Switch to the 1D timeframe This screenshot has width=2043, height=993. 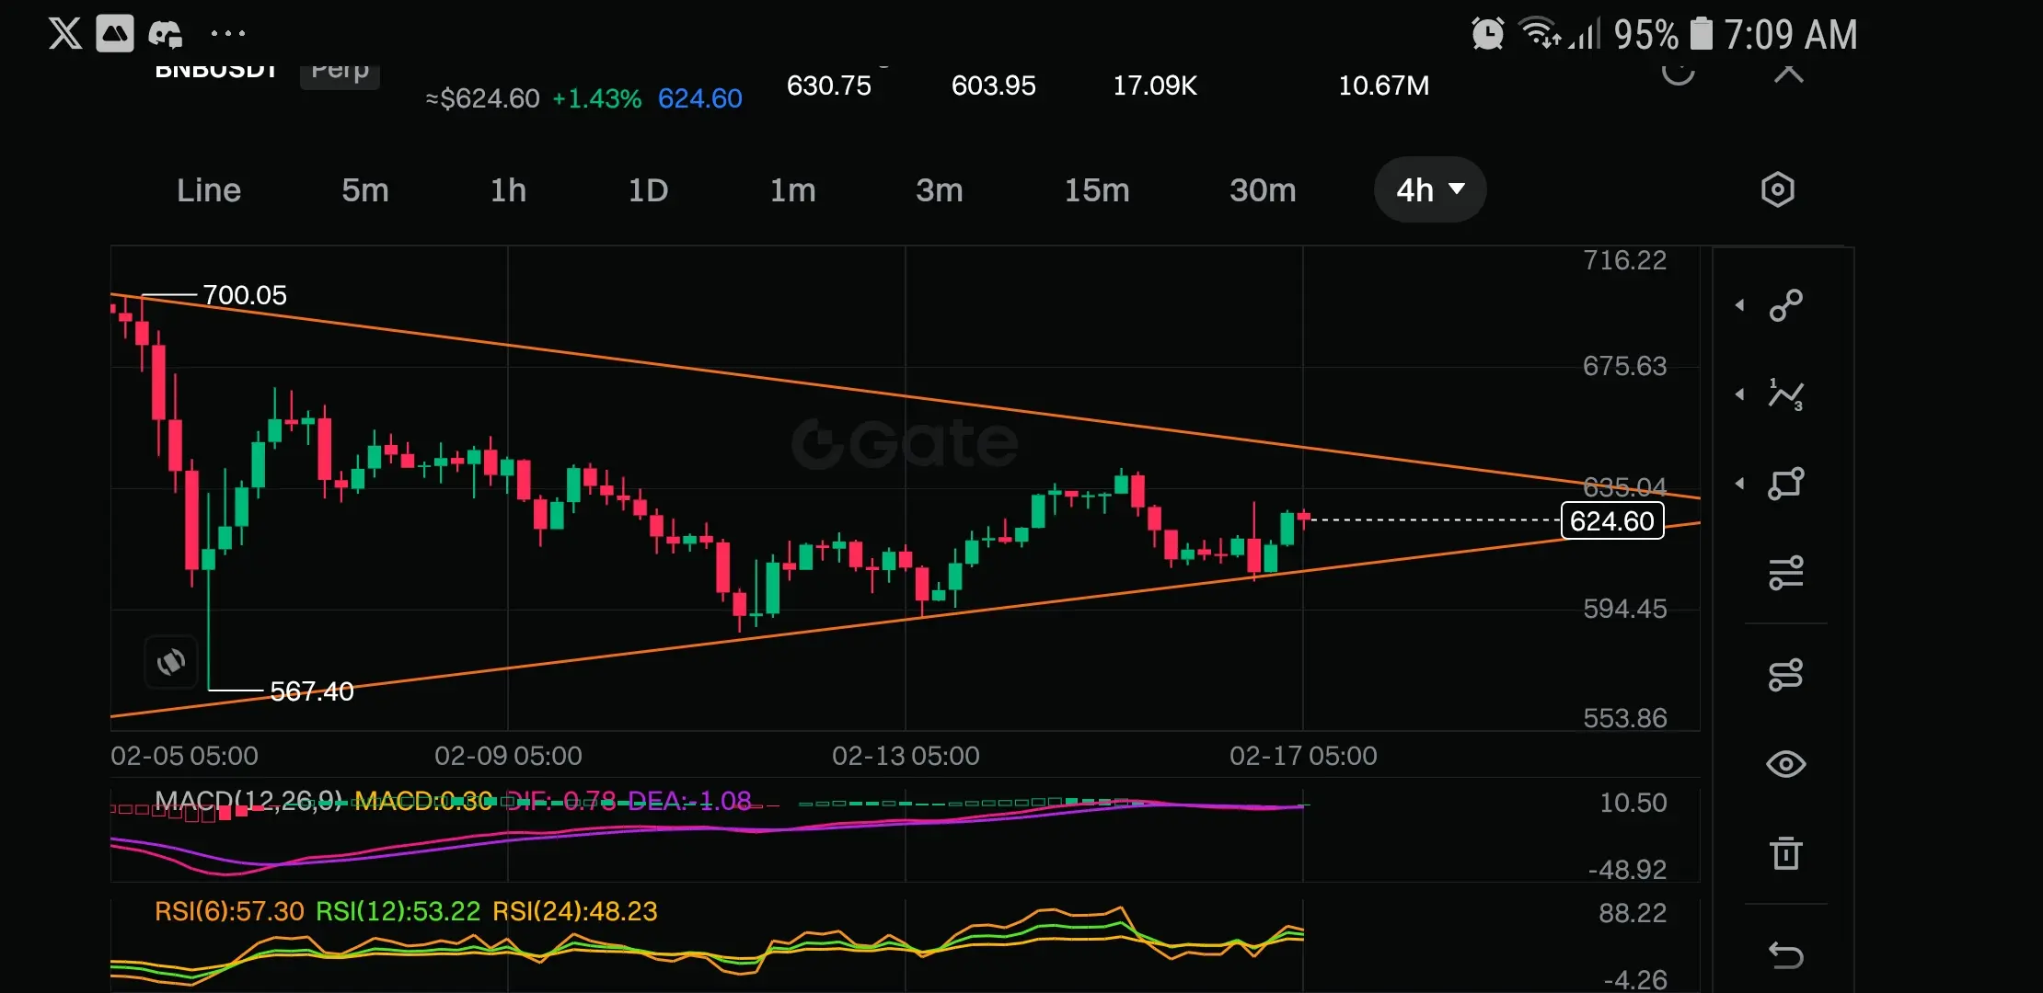tap(648, 190)
